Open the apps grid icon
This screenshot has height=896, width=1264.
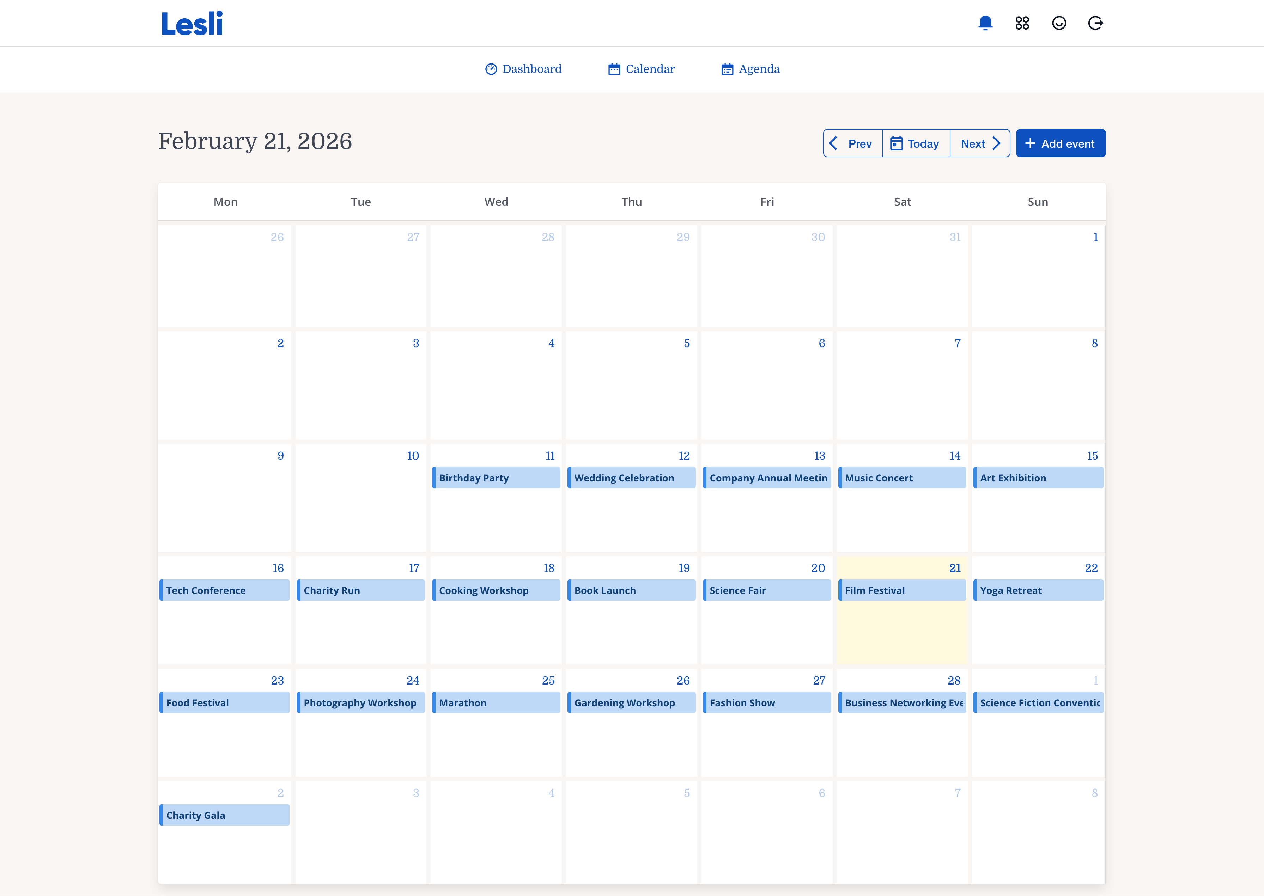click(1022, 23)
